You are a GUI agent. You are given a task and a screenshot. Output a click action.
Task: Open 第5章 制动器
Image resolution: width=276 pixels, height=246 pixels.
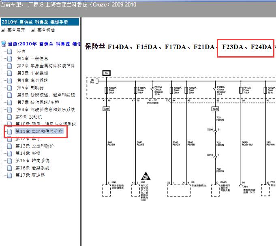click(30, 88)
